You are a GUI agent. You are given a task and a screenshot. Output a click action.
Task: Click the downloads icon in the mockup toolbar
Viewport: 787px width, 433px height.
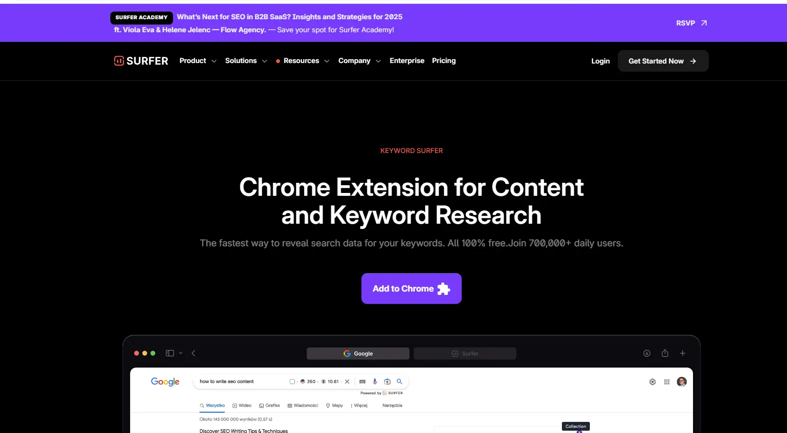[x=647, y=353]
